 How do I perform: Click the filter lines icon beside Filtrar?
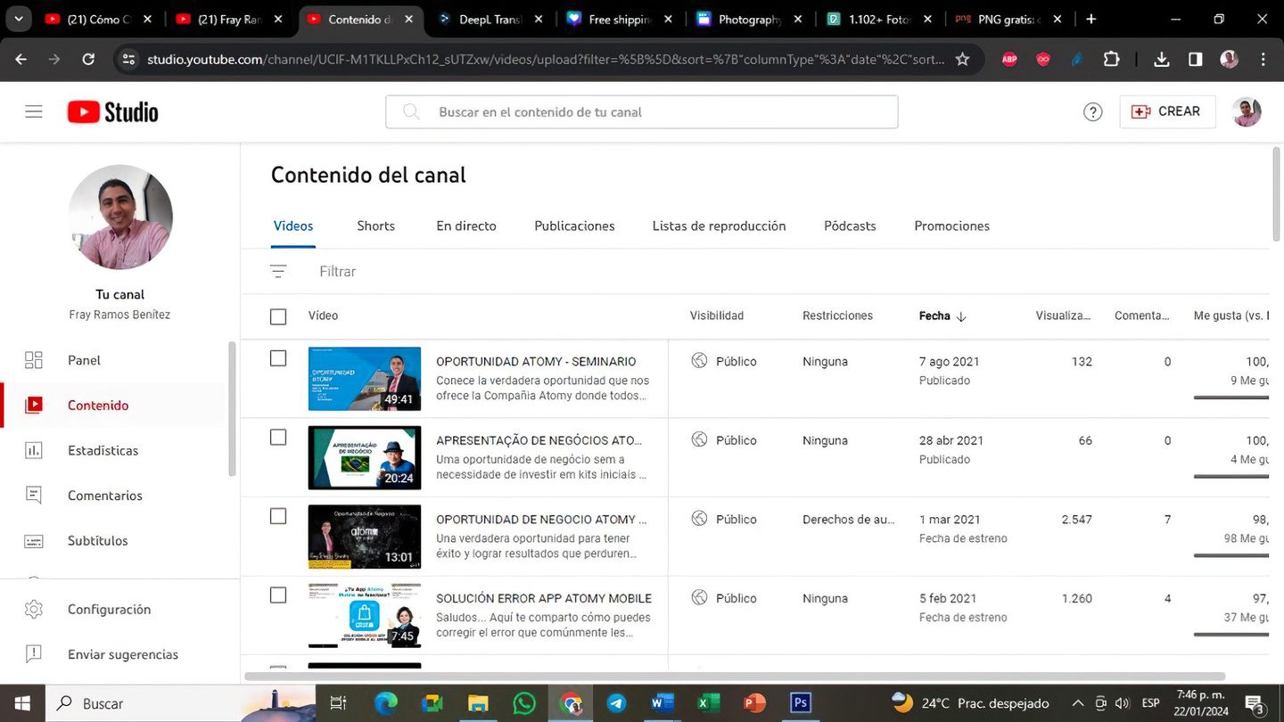point(278,272)
